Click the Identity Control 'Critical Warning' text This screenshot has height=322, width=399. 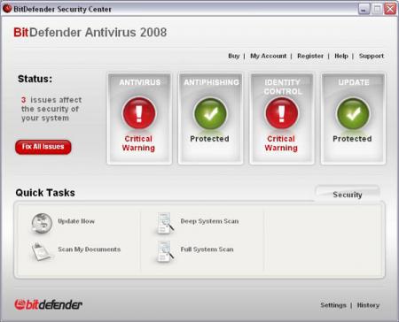point(281,143)
